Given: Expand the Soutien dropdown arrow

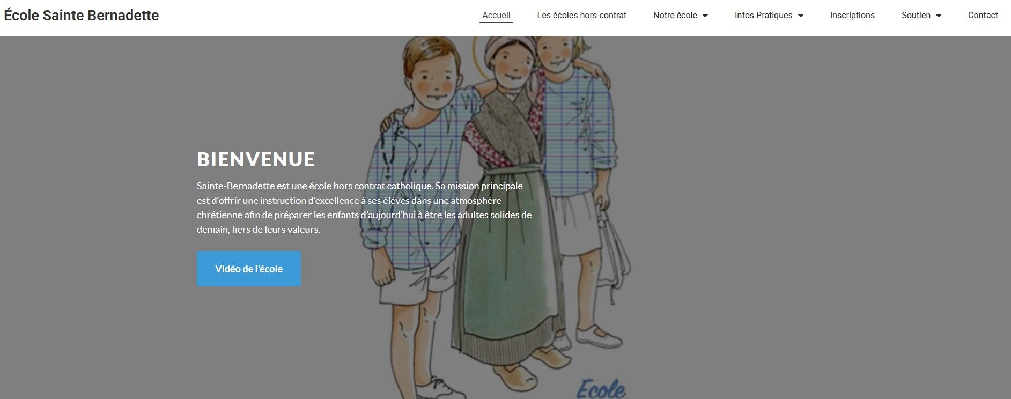Looking at the screenshot, I should tap(938, 16).
